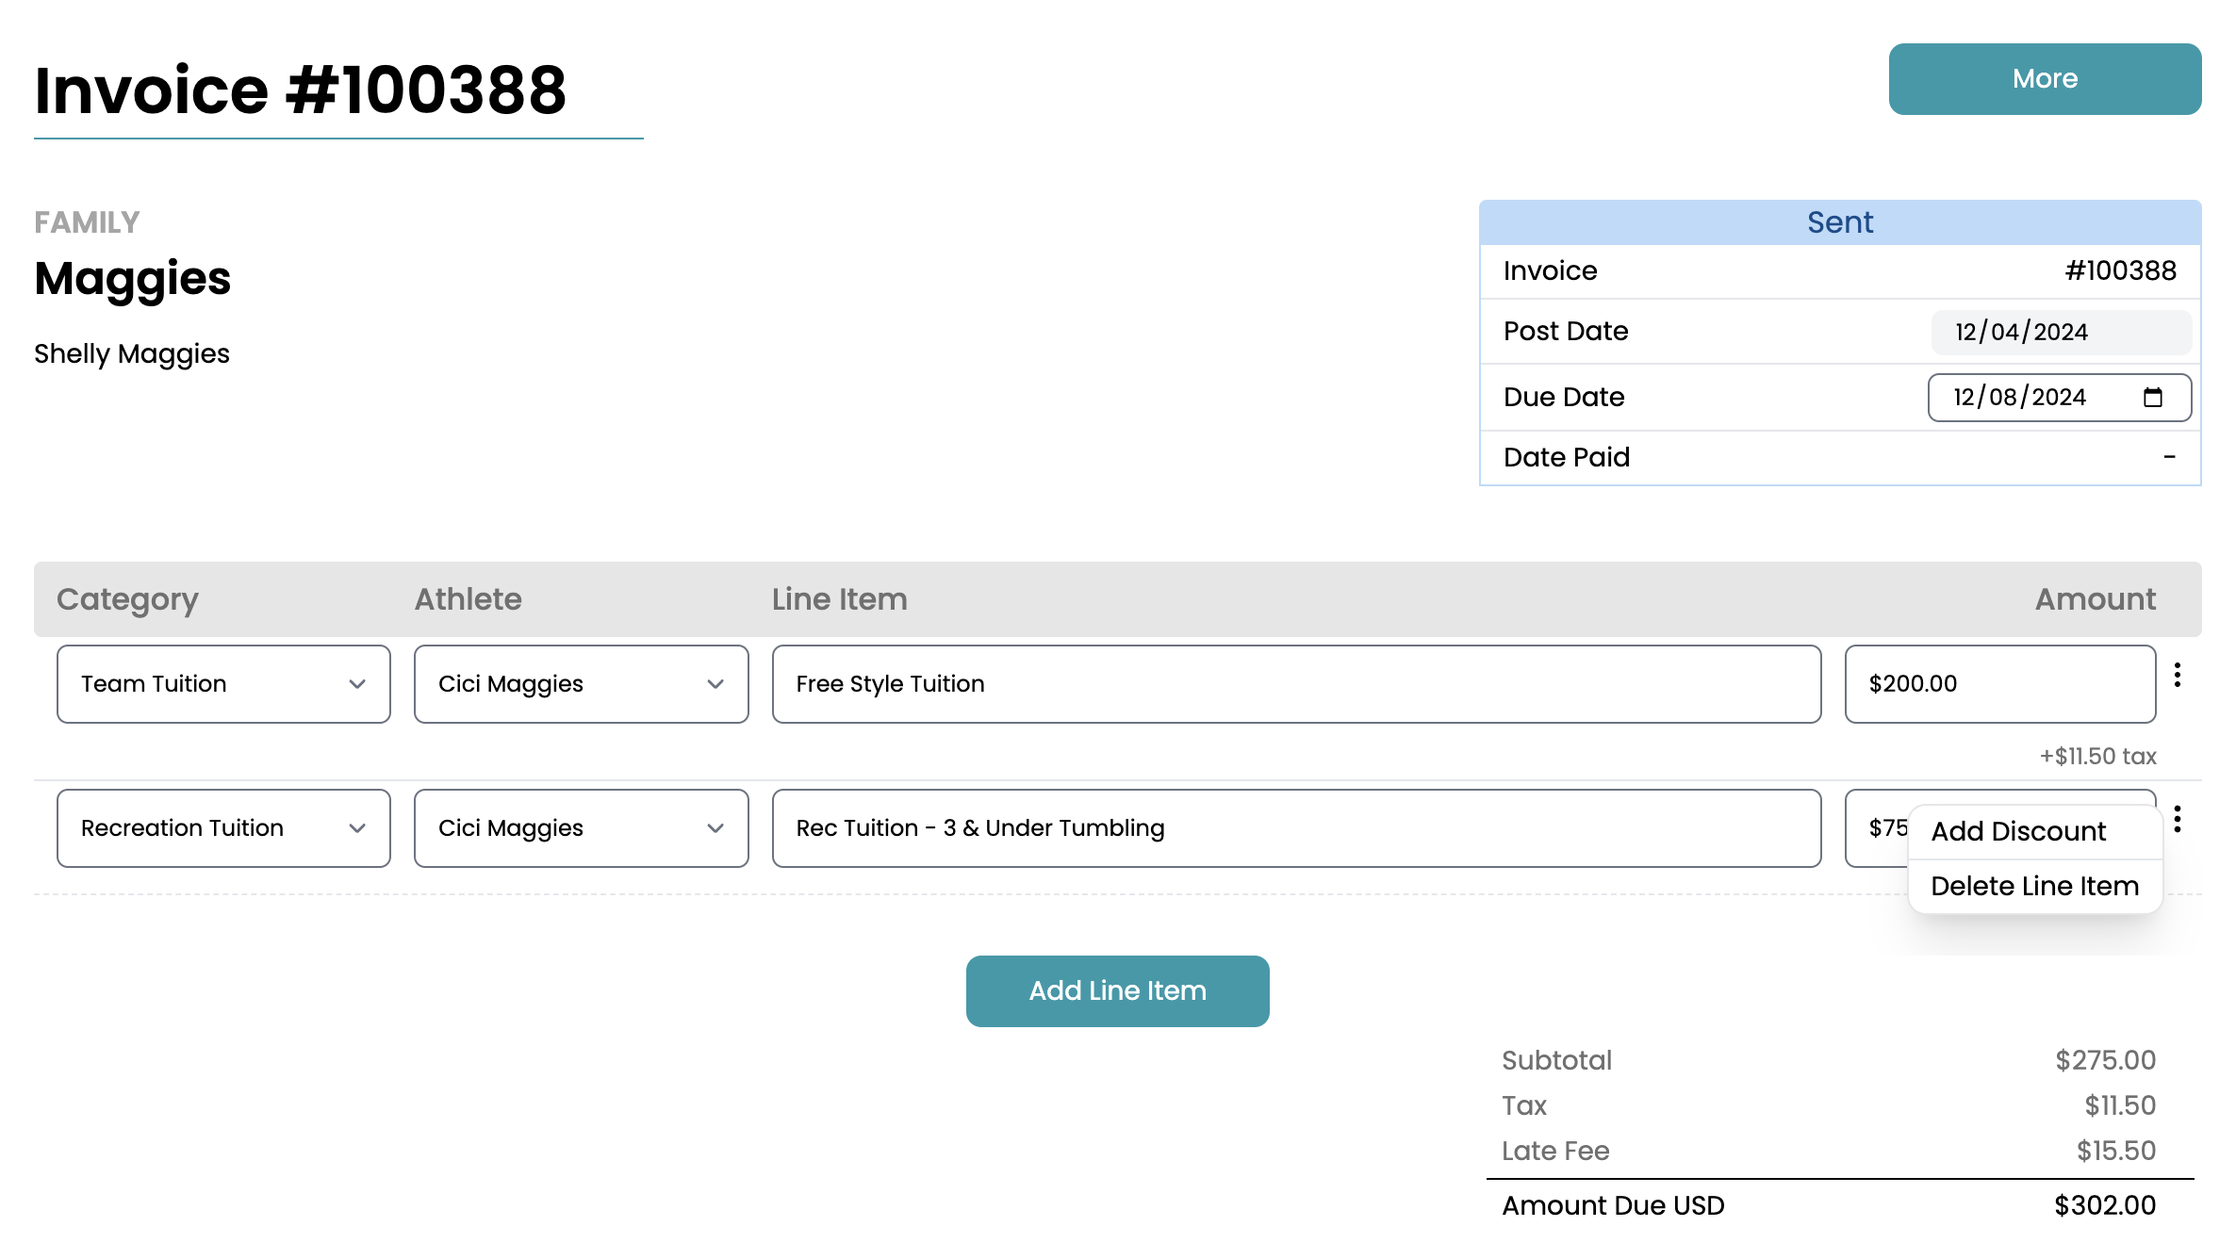Choose Delete Line Item menu option
Screen dimensions: 2236x1259
[2034, 886]
